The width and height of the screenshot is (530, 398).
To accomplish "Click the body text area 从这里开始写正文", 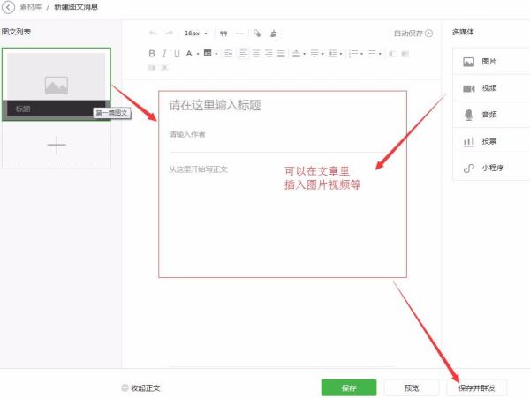I will (x=198, y=169).
